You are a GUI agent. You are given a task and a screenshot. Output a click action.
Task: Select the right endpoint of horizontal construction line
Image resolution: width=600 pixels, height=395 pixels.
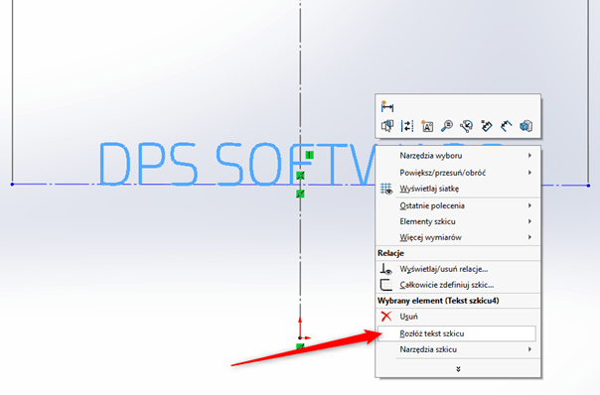click(588, 186)
